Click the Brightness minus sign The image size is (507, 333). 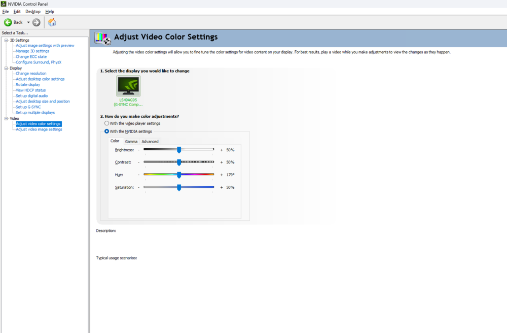(139, 150)
